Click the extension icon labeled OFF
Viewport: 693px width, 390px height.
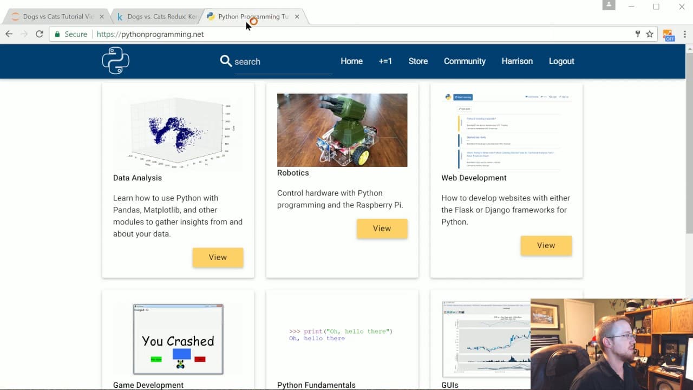click(x=669, y=35)
